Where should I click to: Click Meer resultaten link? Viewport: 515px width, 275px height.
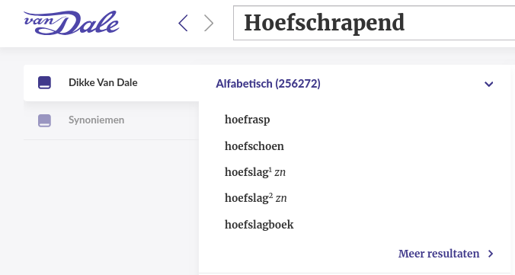point(439,254)
